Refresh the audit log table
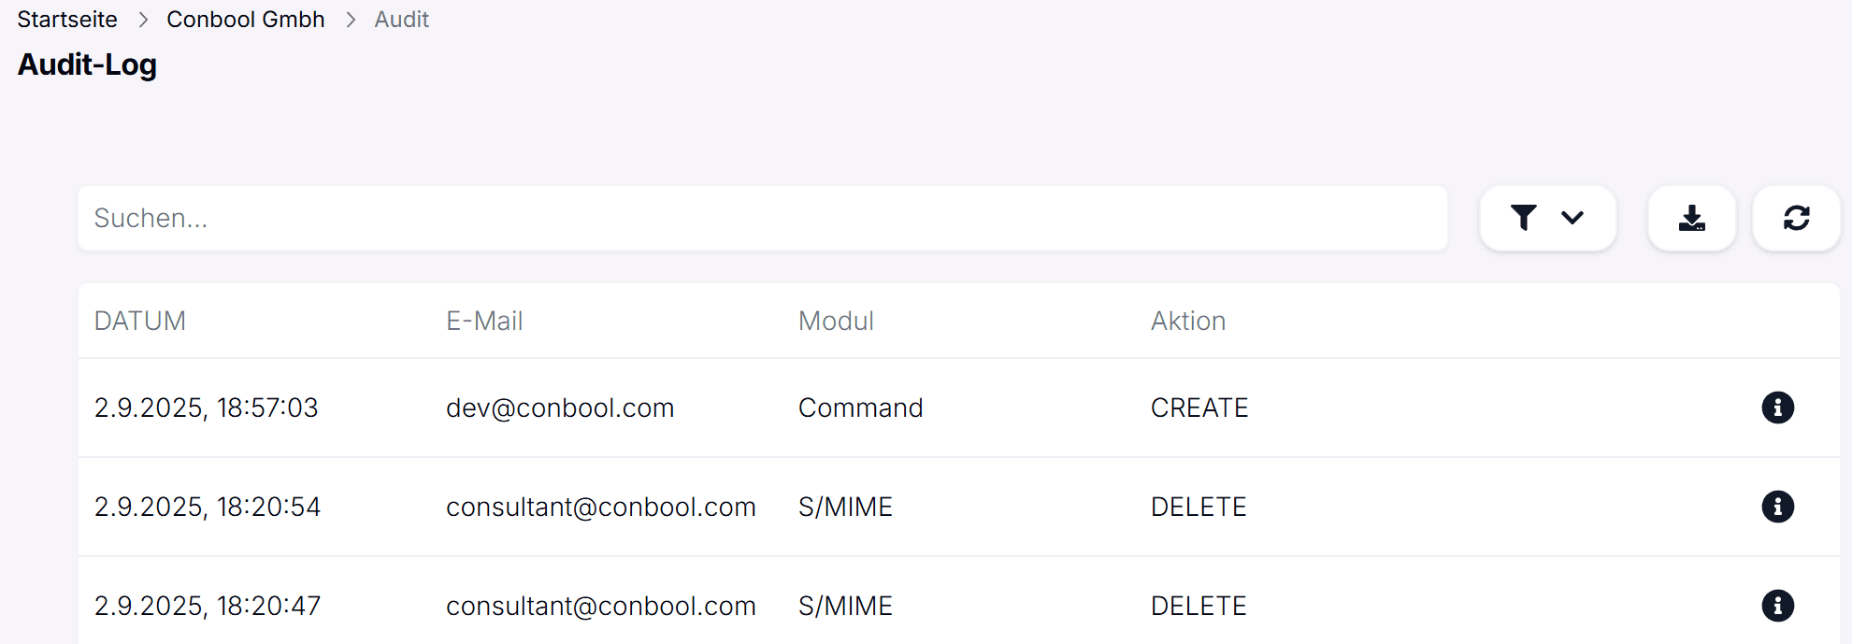 click(x=1796, y=218)
